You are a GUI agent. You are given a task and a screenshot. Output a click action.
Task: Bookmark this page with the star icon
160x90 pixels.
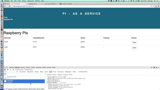coord(153,6)
